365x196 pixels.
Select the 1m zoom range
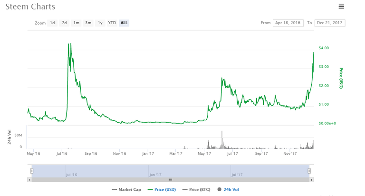tap(76, 23)
